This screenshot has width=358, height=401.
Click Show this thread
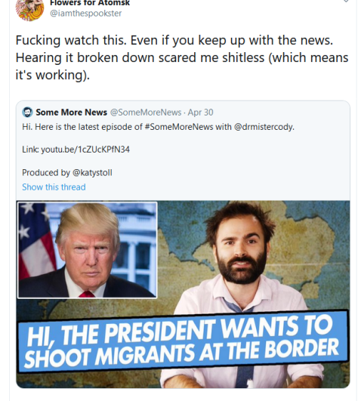point(54,187)
